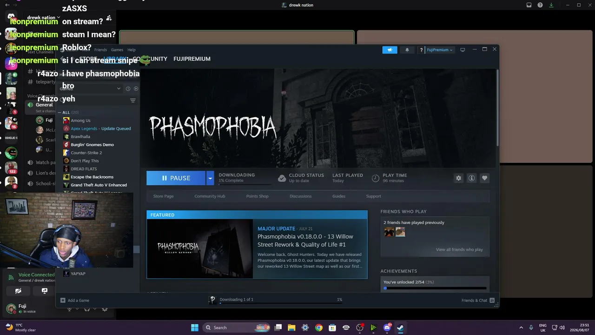Select Among Us in the library list
Image resolution: width=595 pixels, height=335 pixels.
coord(80,121)
